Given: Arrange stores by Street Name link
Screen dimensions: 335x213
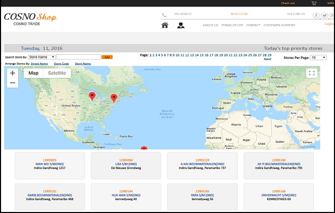Looking at the screenshot, I should [39, 64].
